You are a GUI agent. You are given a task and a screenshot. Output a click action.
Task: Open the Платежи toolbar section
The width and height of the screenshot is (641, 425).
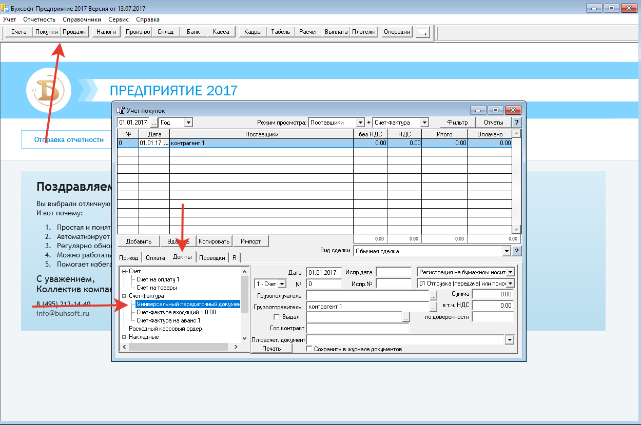[x=364, y=32]
